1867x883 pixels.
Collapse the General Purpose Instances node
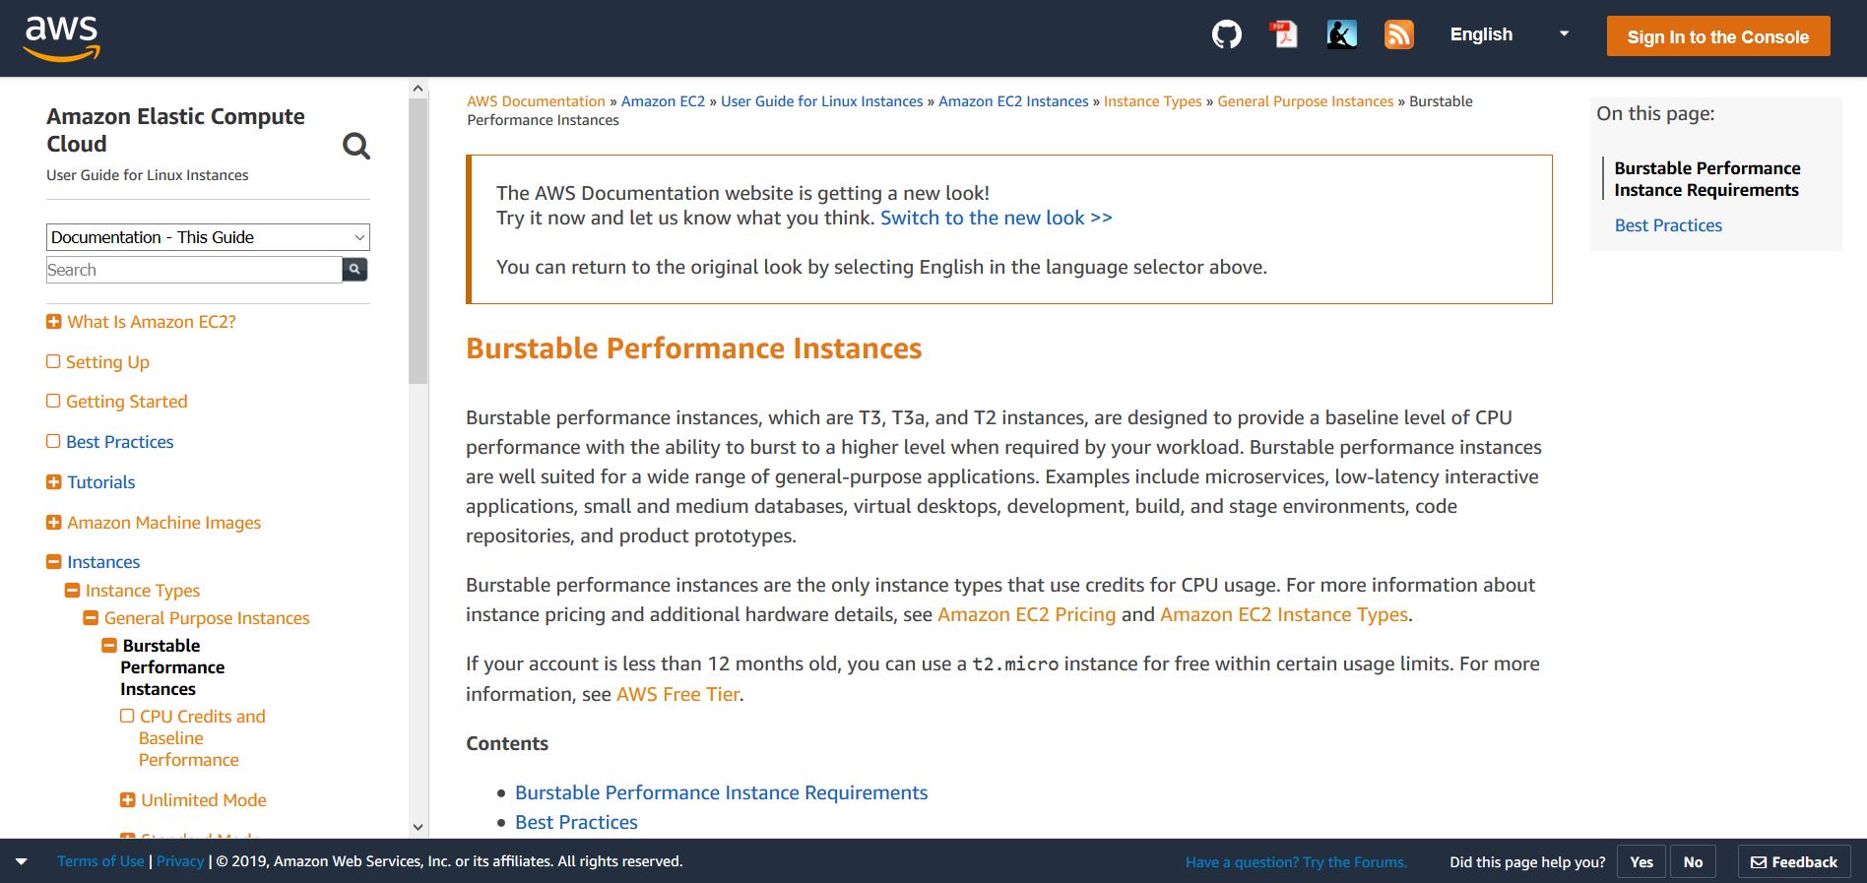click(x=91, y=618)
